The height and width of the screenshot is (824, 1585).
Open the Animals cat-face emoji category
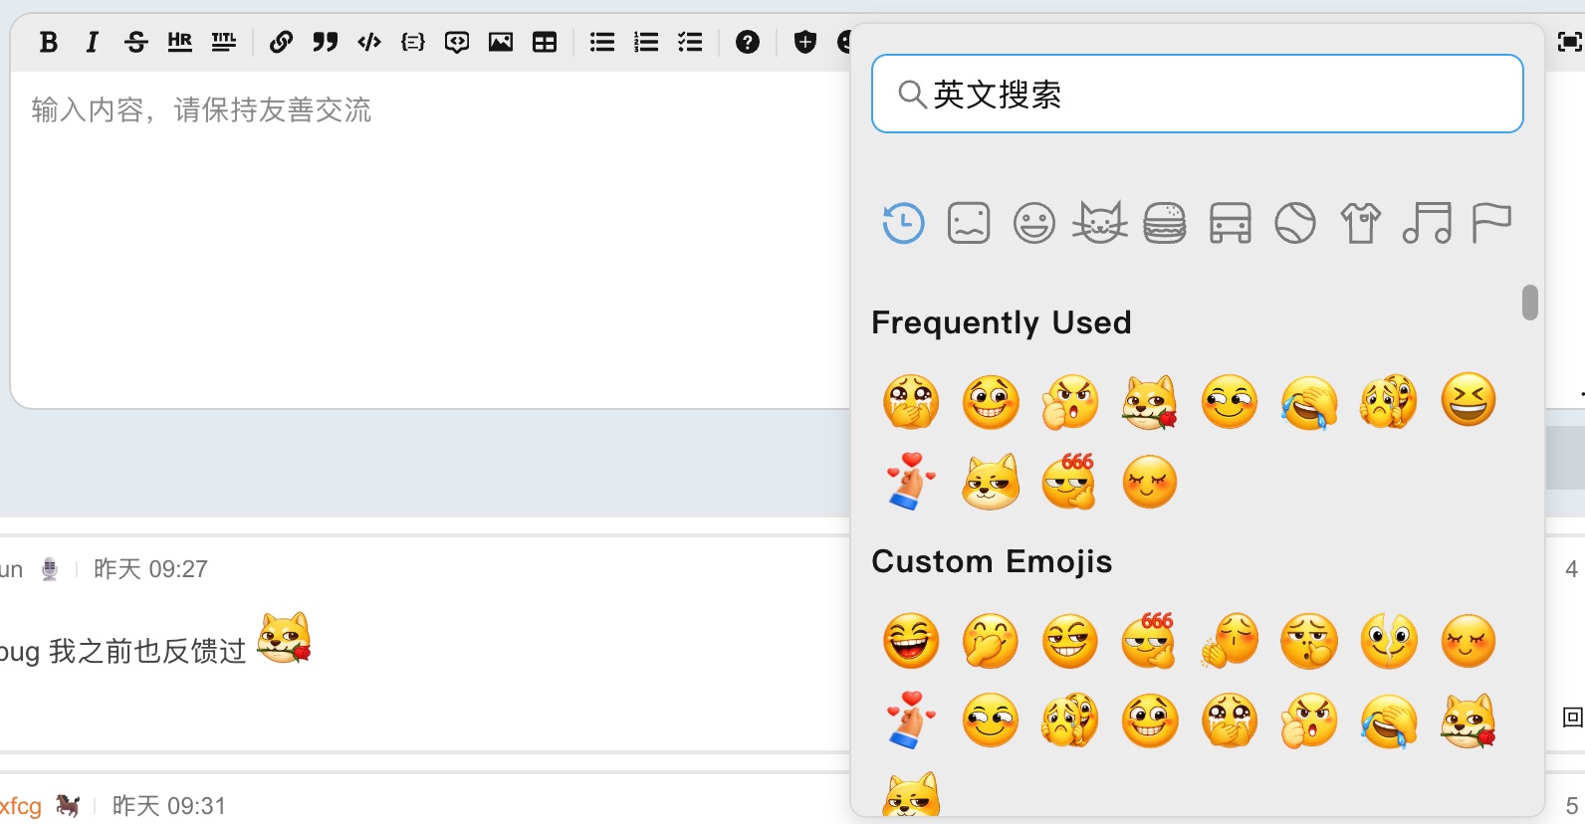(1099, 223)
